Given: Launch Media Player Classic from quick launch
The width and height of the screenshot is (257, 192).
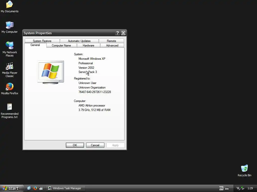Looking at the screenshot, I should 41,188.
